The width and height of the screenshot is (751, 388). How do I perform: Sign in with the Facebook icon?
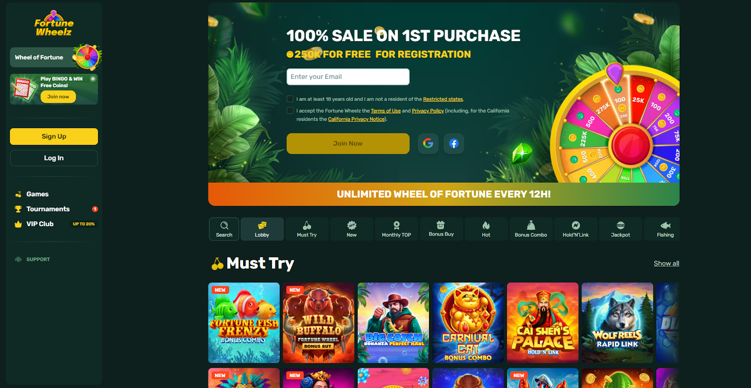(454, 144)
